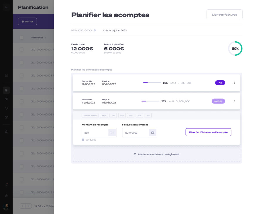
Task: Check the row DEV-2000-00005 checkbox
Action: click(x=21, y=101)
